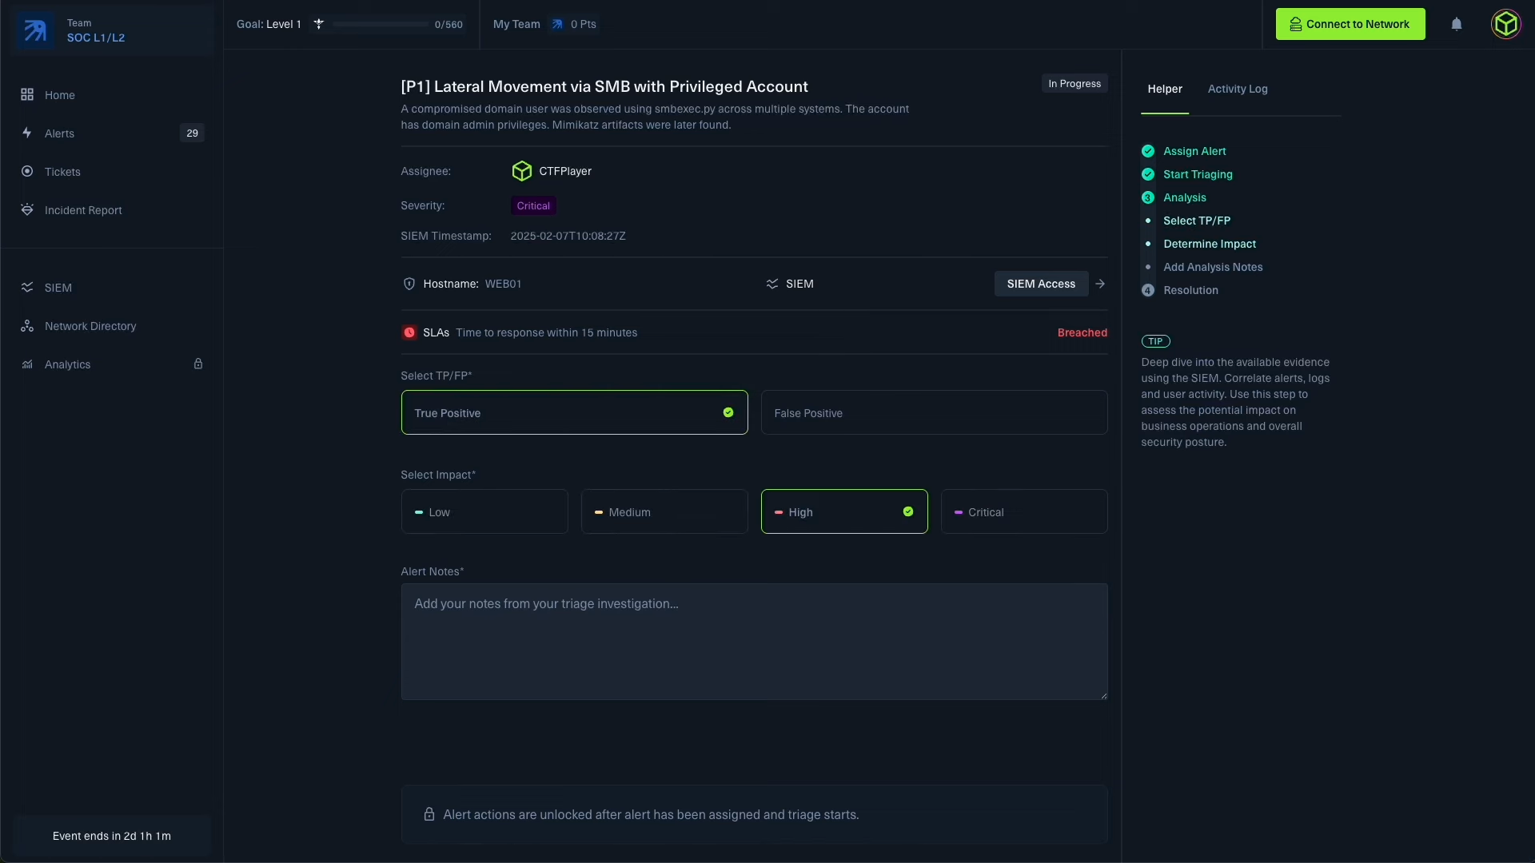Select Low impact option
Viewport: 1535px width, 863px height.
pyautogui.click(x=484, y=511)
